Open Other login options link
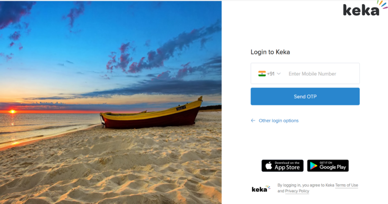 pyautogui.click(x=278, y=121)
